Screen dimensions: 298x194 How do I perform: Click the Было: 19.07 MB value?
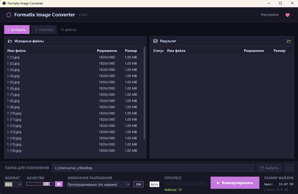[x=279, y=184]
